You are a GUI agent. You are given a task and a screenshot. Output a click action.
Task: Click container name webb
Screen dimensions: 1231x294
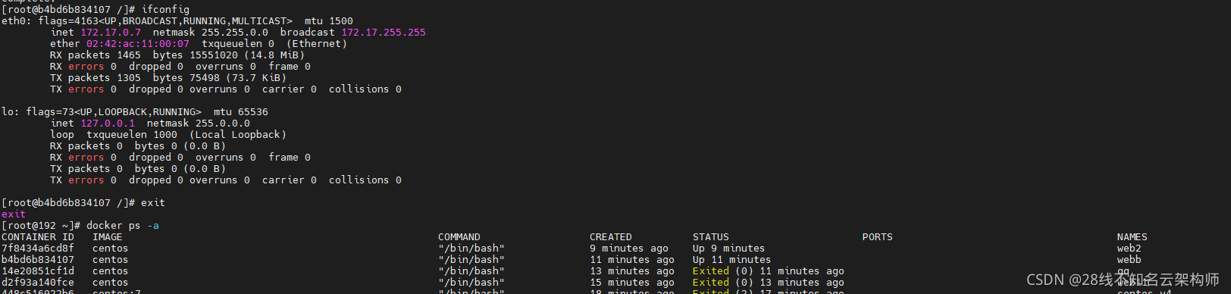tap(1129, 260)
